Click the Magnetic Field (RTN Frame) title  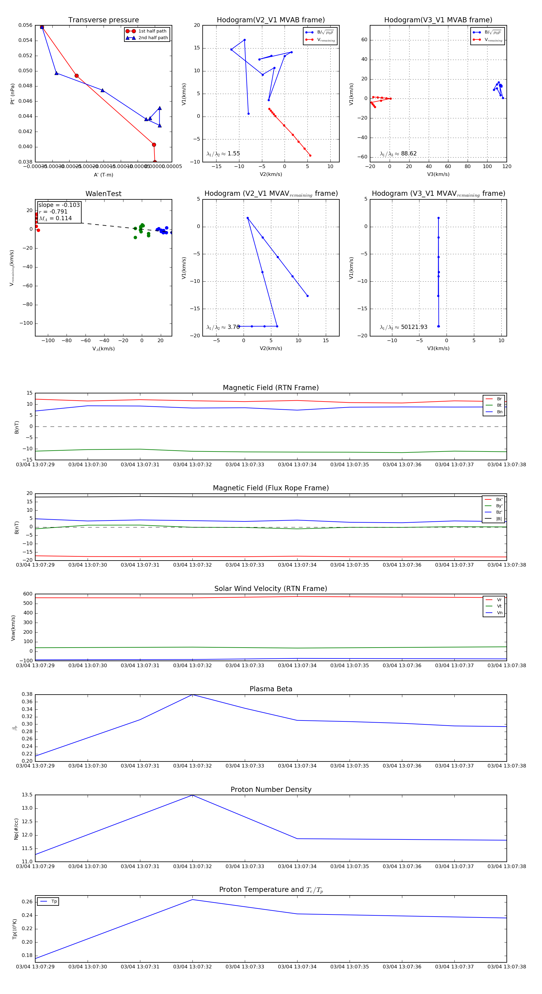click(271, 388)
